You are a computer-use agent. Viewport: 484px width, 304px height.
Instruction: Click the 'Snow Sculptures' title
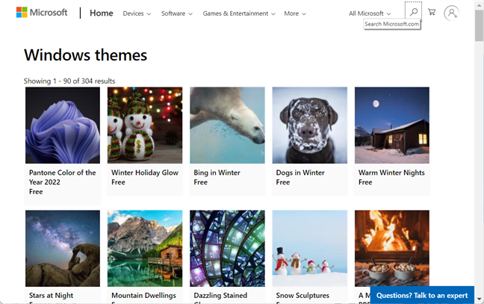[x=302, y=295]
